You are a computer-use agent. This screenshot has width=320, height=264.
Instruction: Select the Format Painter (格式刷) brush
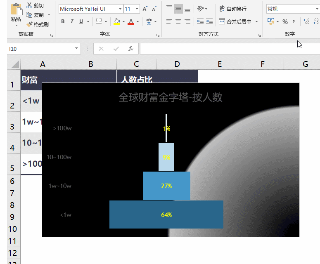pos(29,24)
